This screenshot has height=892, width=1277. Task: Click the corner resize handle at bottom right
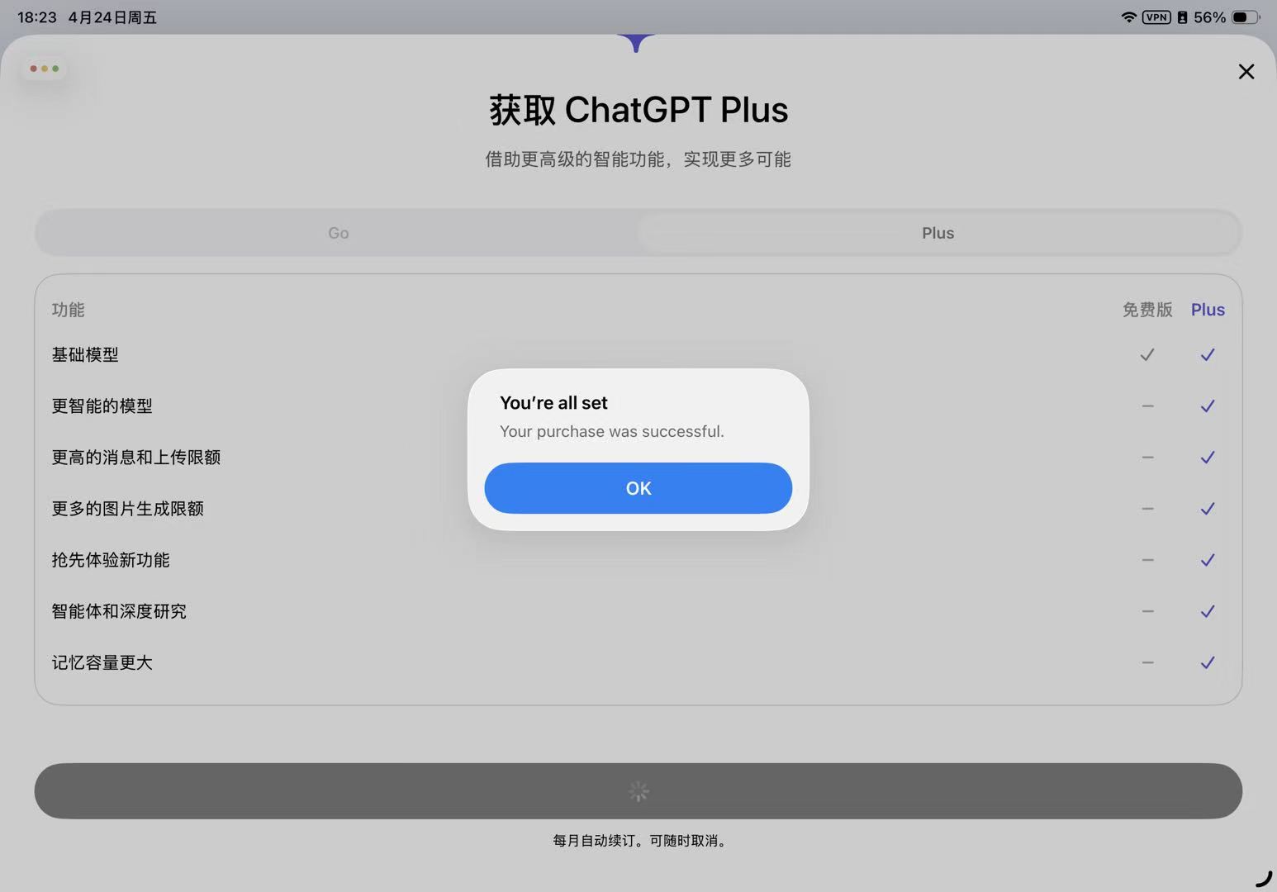coord(1264,878)
